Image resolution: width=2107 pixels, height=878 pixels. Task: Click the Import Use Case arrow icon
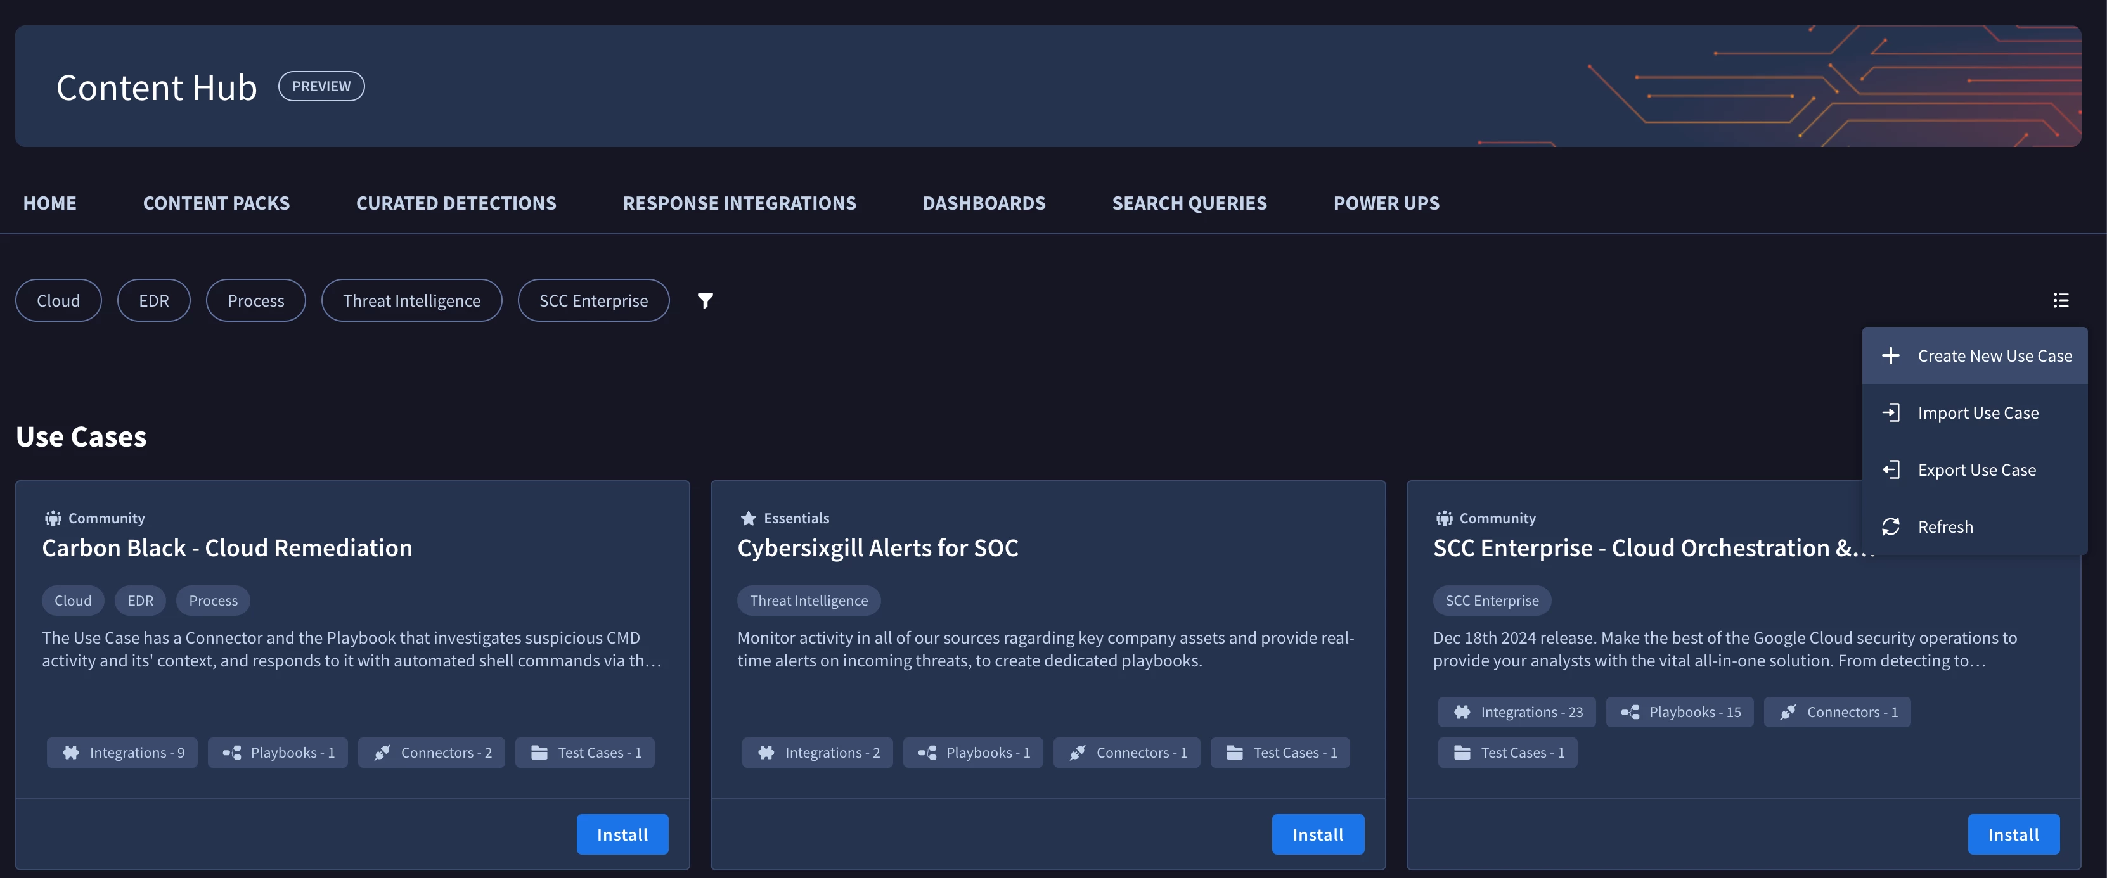coord(1890,413)
